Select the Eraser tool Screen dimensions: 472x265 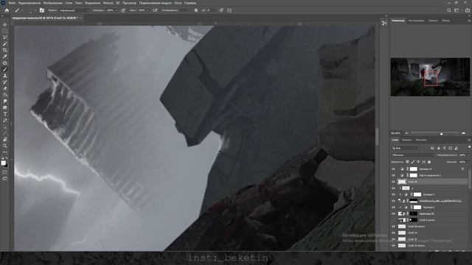[5, 88]
